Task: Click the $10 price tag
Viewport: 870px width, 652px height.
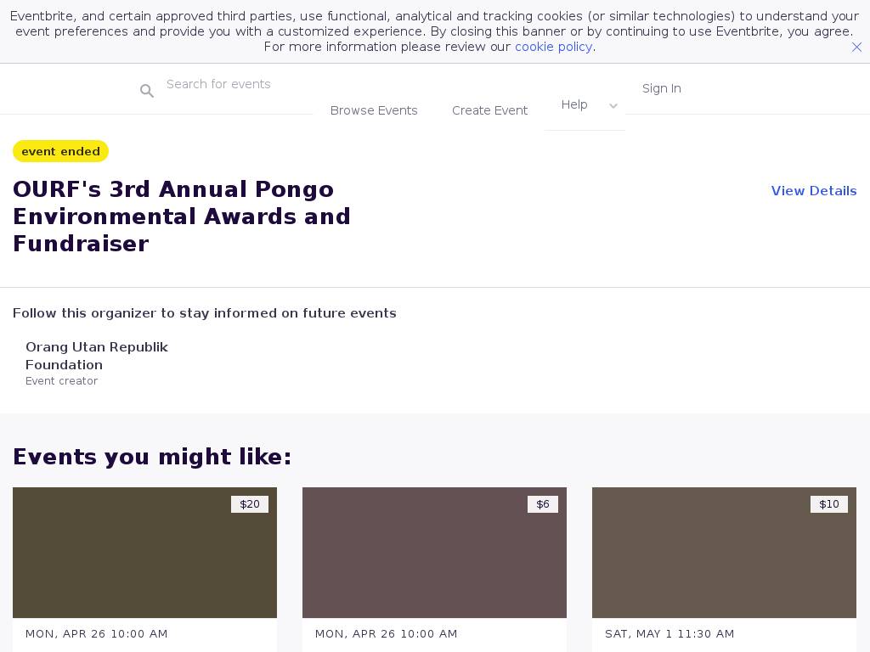Action: click(828, 504)
